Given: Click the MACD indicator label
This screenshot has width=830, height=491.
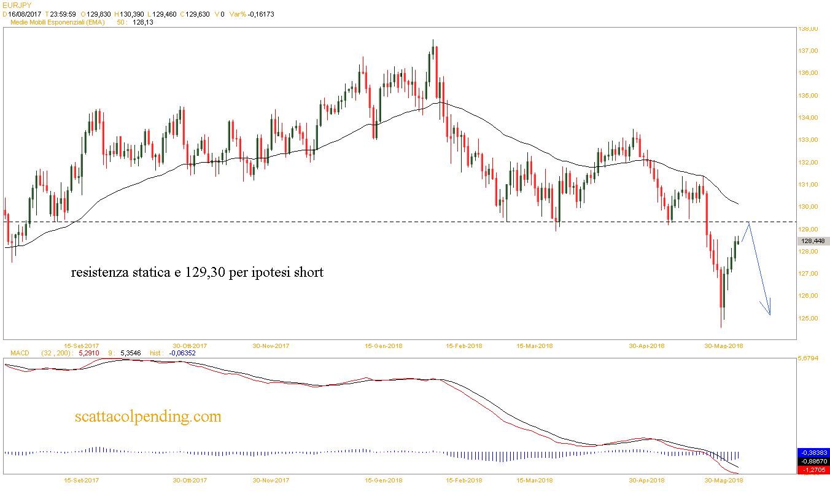Looking at the screenshot, I should 20,353.
